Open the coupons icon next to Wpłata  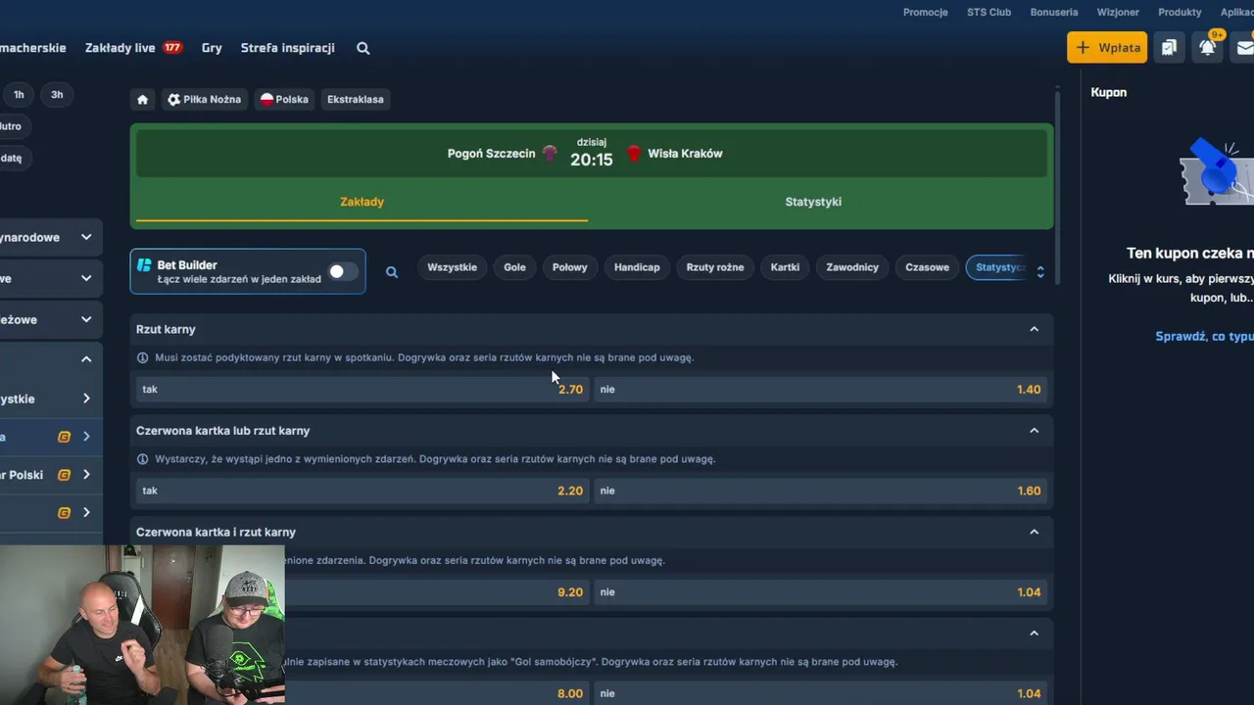coord(1169,47)
